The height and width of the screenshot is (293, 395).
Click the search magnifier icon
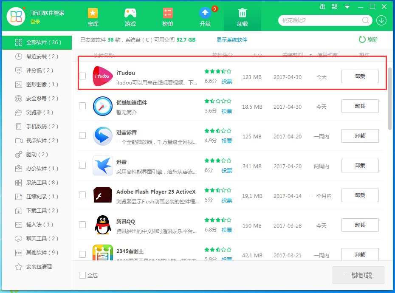365,20
